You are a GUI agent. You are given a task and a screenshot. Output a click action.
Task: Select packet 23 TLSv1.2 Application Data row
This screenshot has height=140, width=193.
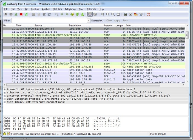pos(94,70)
